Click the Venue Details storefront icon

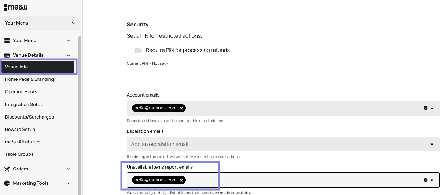click(x=7, y=55)
